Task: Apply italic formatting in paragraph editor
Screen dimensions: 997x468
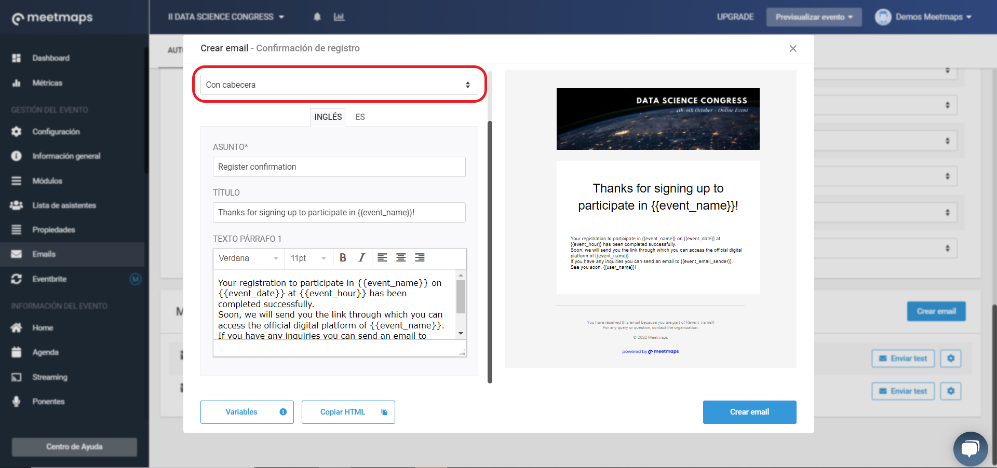Action: pos(362,258)
